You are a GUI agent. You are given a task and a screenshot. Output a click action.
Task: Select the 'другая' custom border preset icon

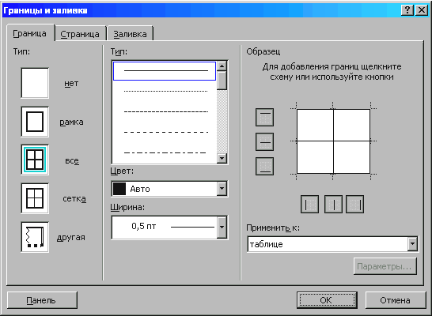click(35, 237)
